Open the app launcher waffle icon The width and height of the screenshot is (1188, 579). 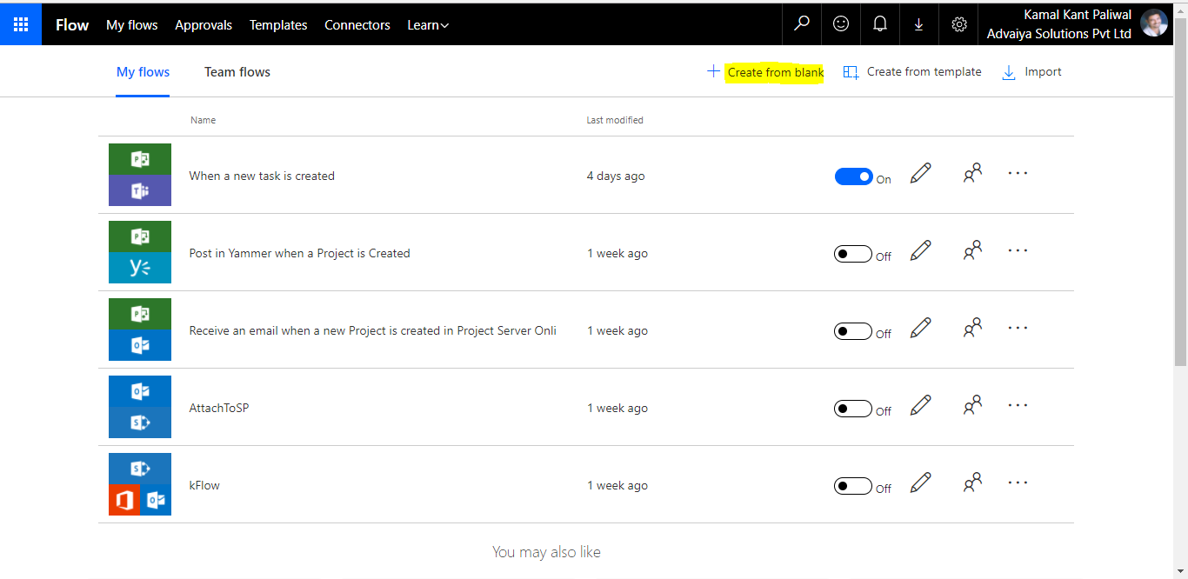[x=21, y=24]
